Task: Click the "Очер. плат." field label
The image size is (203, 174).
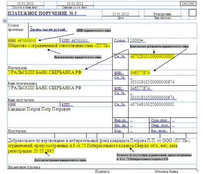Action: click(160, 125)
